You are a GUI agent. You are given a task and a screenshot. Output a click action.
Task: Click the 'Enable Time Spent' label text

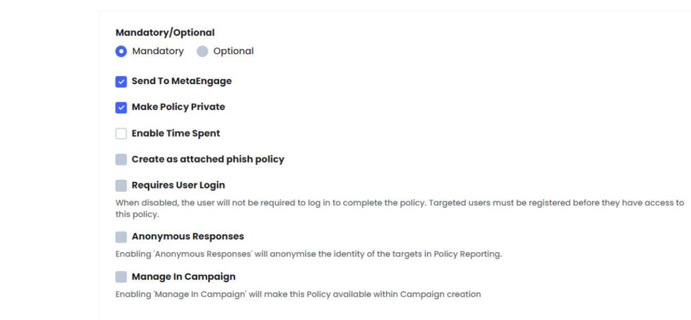176,133
